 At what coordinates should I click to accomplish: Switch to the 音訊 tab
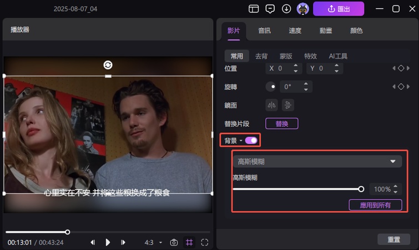pyautogui.click(x=265, y=31)
